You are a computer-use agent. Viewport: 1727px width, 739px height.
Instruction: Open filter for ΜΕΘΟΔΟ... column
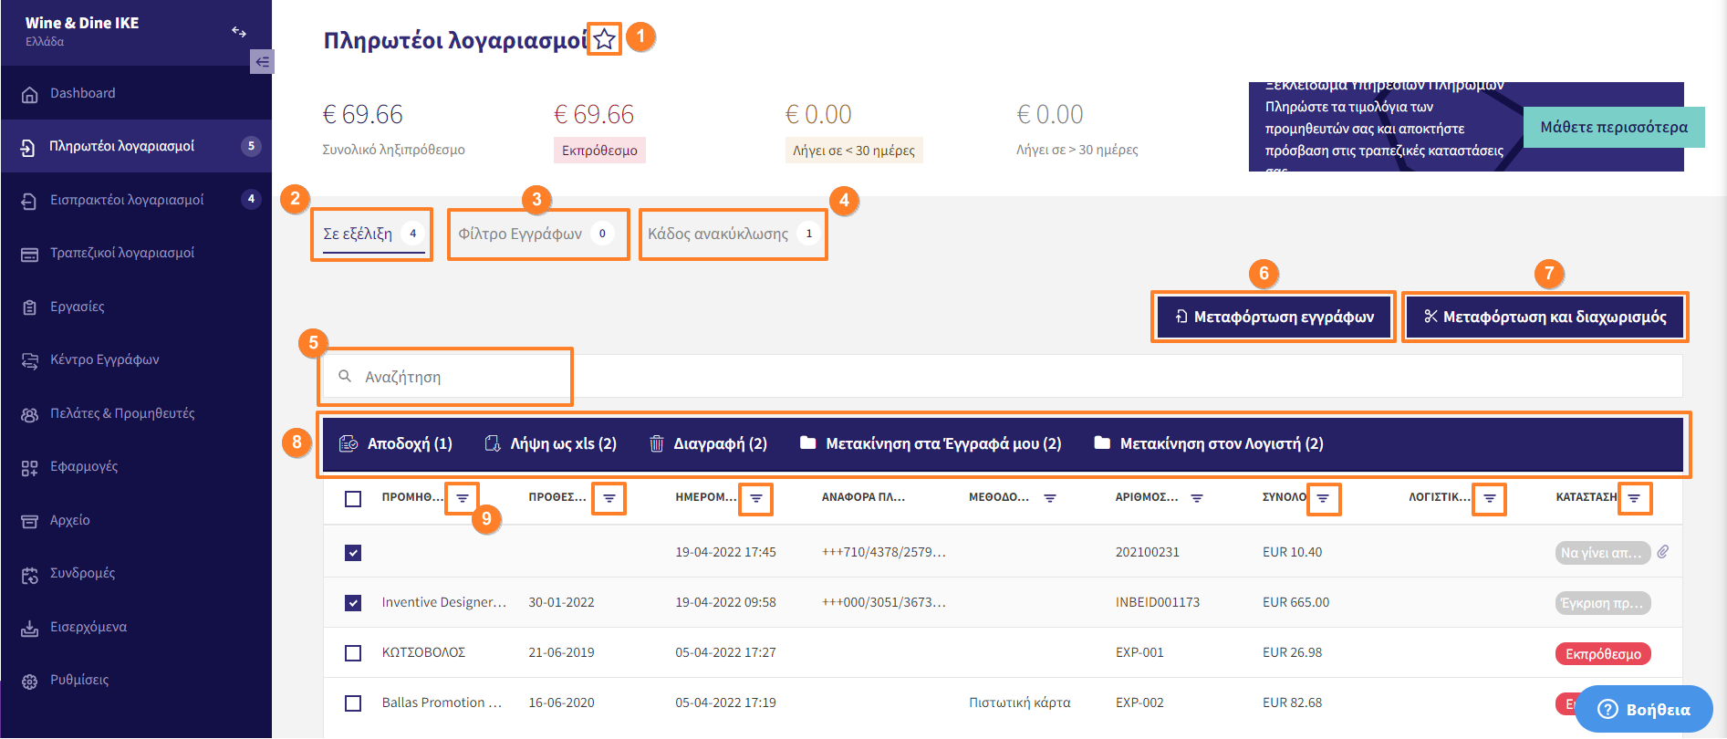(x=1050, y=498)
